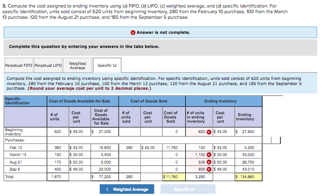This screenshot has height=196, width=321.
Task: Click Sep 5 units available 400
Action: [x=58, y=169]
